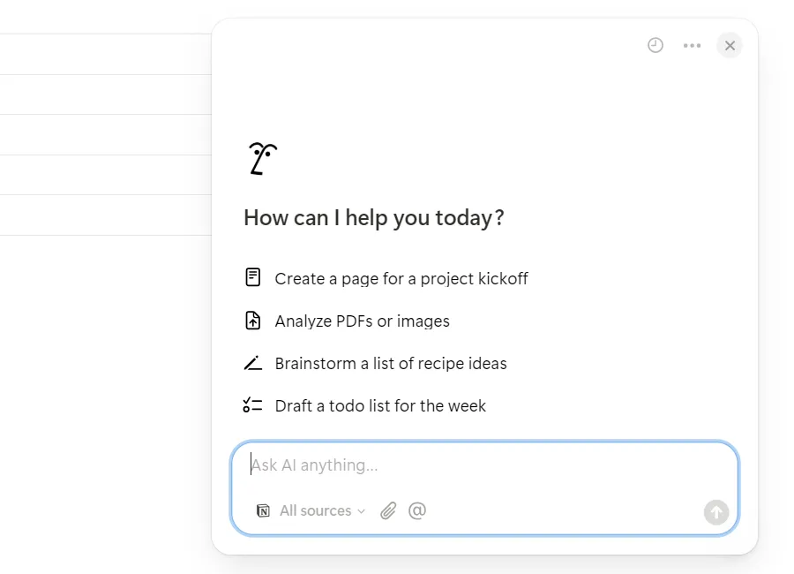Click the page icon beside project kickoff suggestion
This screenshot has height=574, width=794.
click(252, 276)
